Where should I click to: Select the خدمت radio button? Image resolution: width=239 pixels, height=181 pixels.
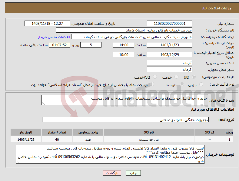(x=176, y=77)
